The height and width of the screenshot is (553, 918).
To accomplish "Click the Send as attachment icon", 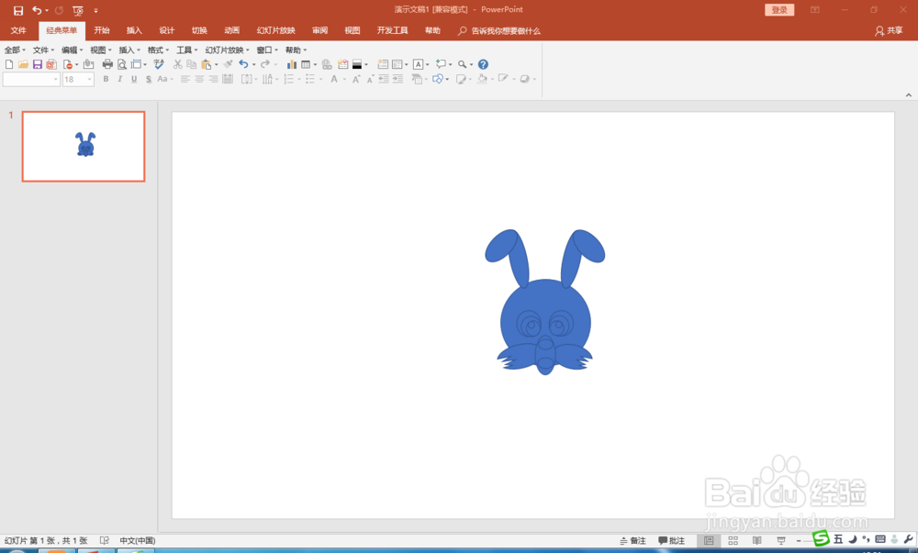I will pyautogui.click(x=88, y=64).
